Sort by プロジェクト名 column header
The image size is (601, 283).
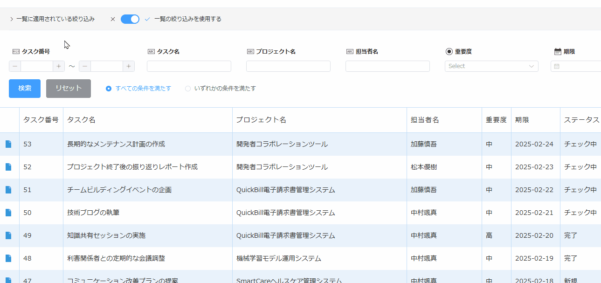pyautogui.click(x=261, y=120)
